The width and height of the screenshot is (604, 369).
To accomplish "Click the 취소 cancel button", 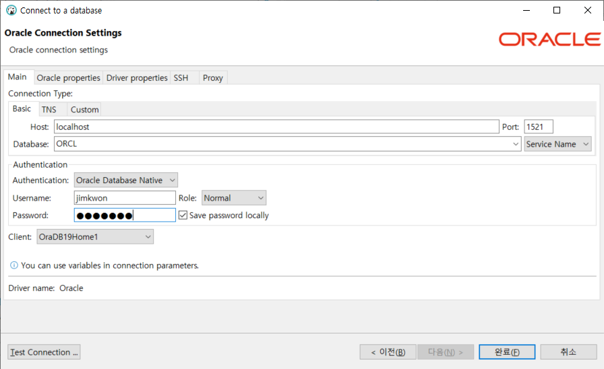I will pos(568,352).
